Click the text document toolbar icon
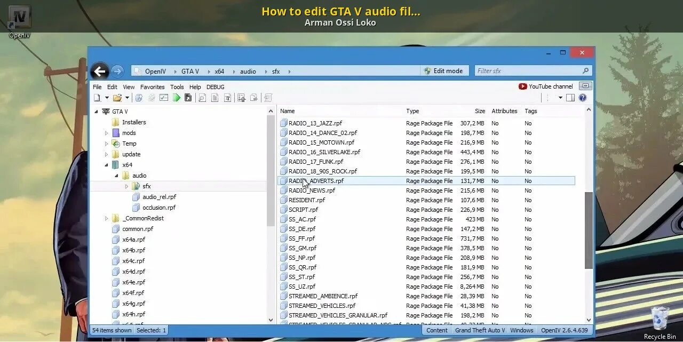Screen dimensions: 683x342 pos(215,98)
